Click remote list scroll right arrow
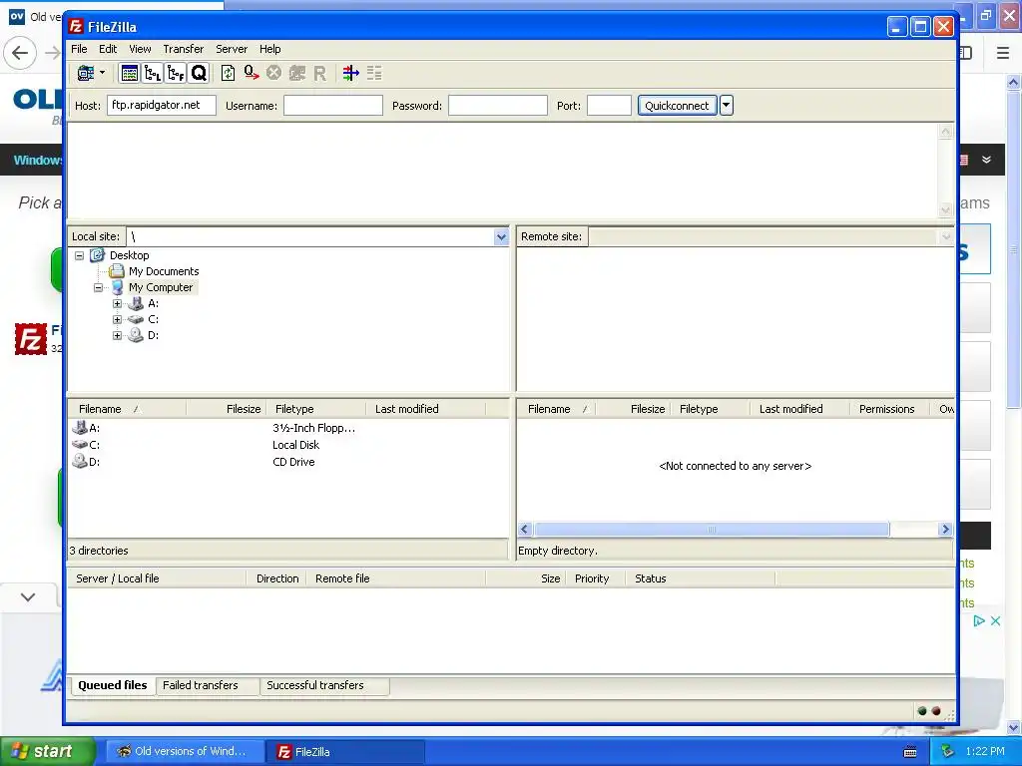The width and height of the screenshot is (1022, 766). tap(946, 530)
